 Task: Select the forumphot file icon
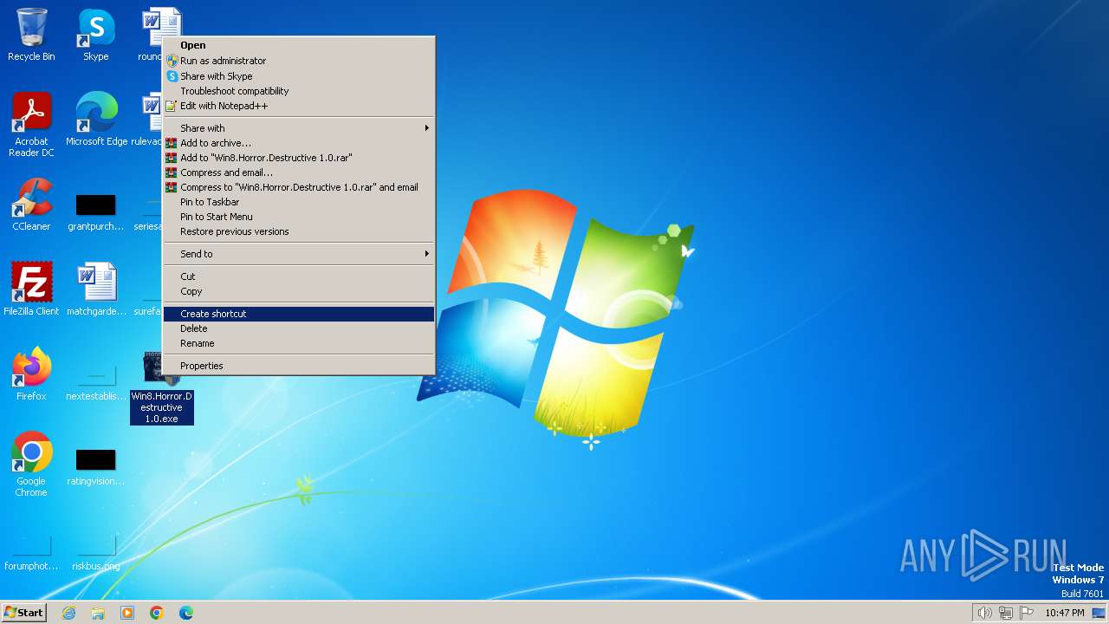pos(31,552)
